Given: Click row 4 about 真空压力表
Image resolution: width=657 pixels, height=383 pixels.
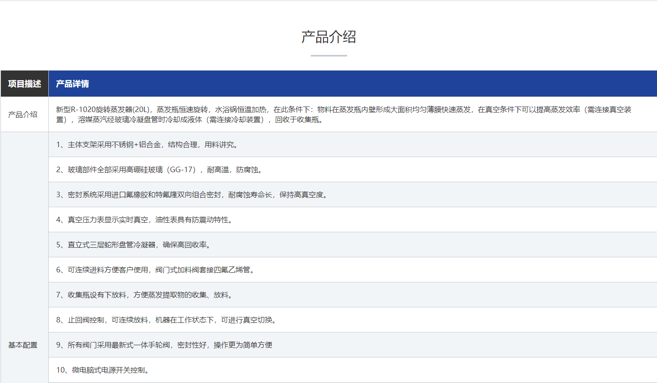Looking at the screenshot, I should pyautogui.click(x=144, y=220).
